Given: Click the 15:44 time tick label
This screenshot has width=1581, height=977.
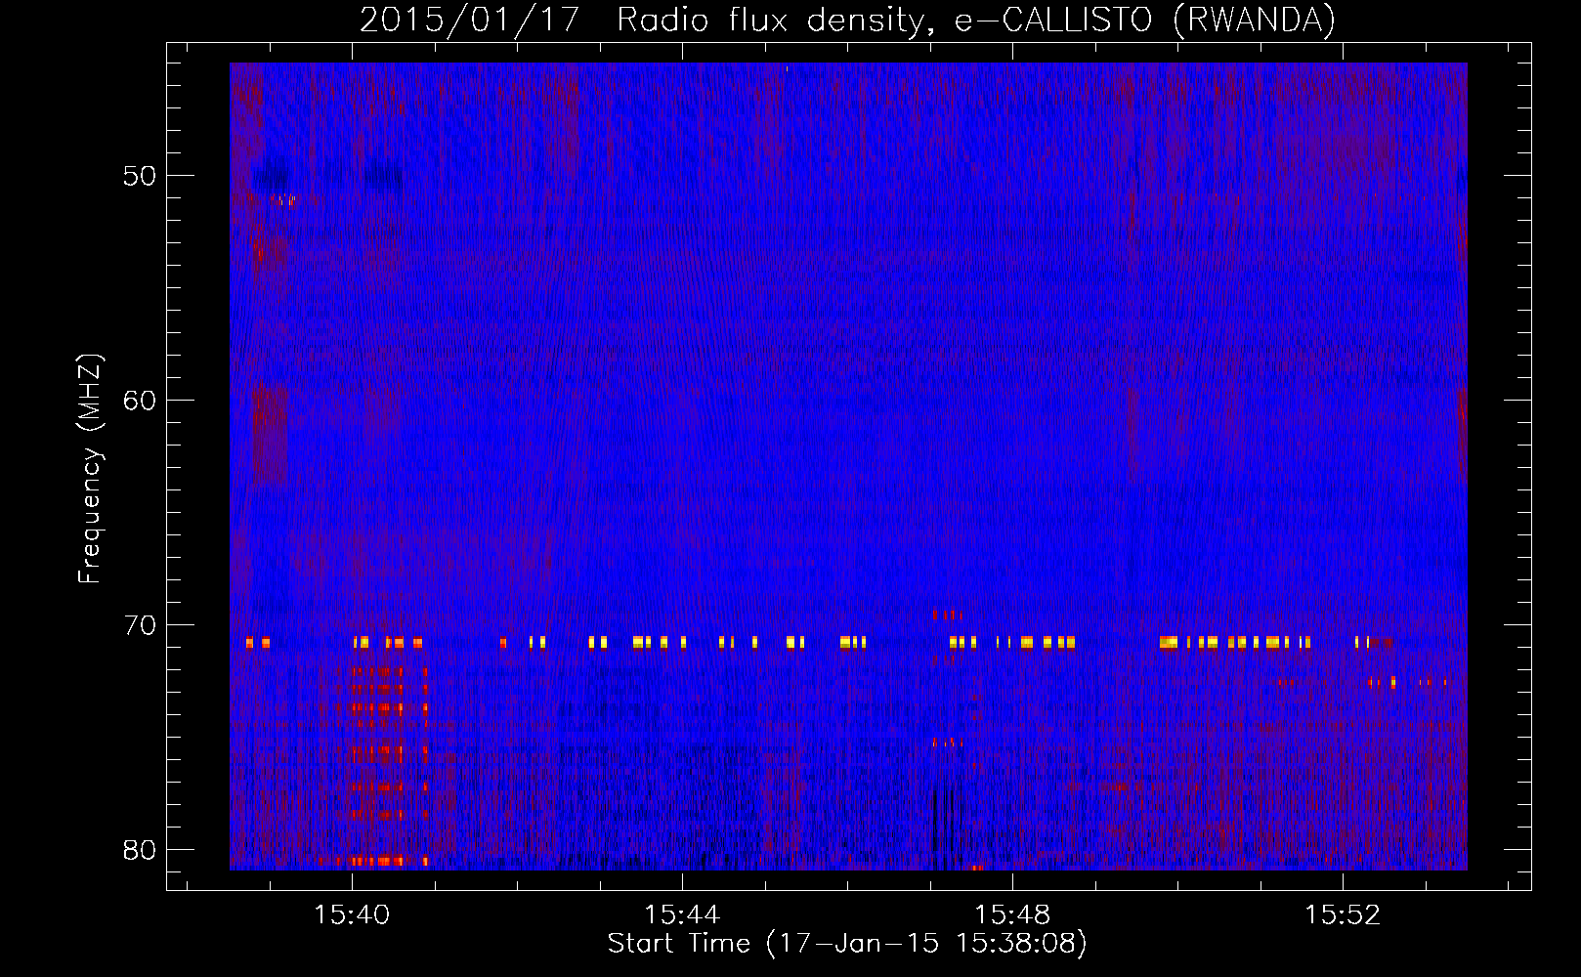Looking at the screenshot, I should pyautogui.click(x=682, y=914).
